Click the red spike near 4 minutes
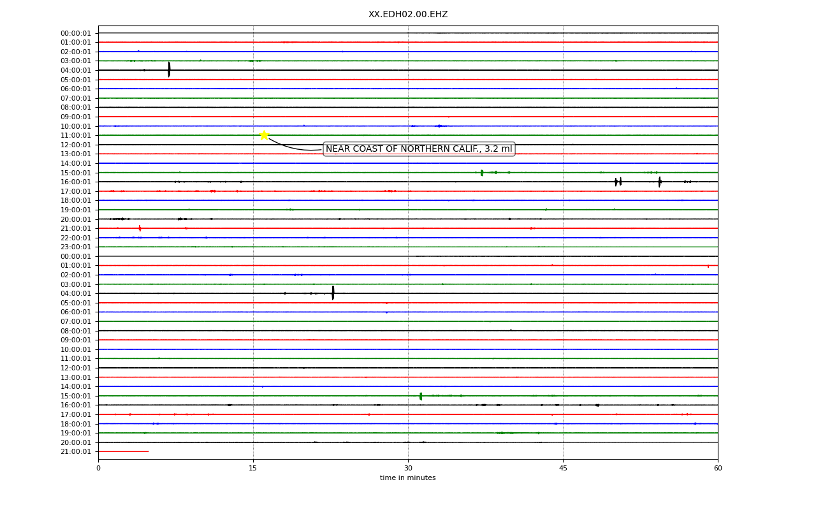The width and height of the screenshot is (816, 510). [140, 228]
